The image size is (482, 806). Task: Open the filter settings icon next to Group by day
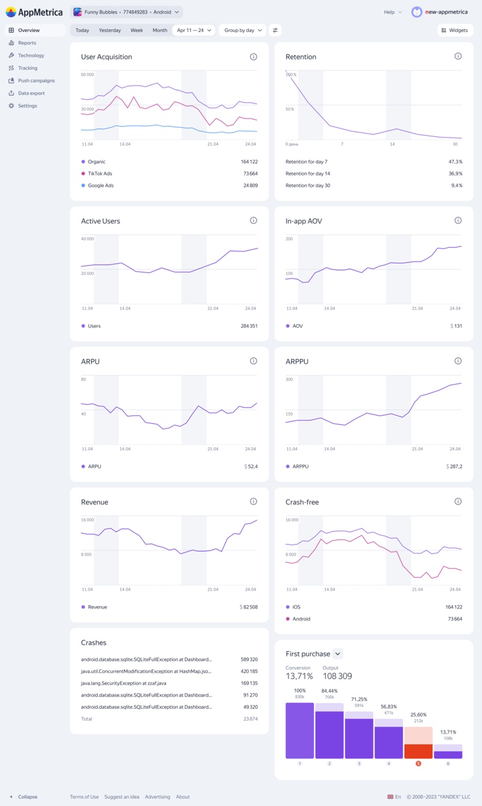pyautogui.click(x=275, y=30)
